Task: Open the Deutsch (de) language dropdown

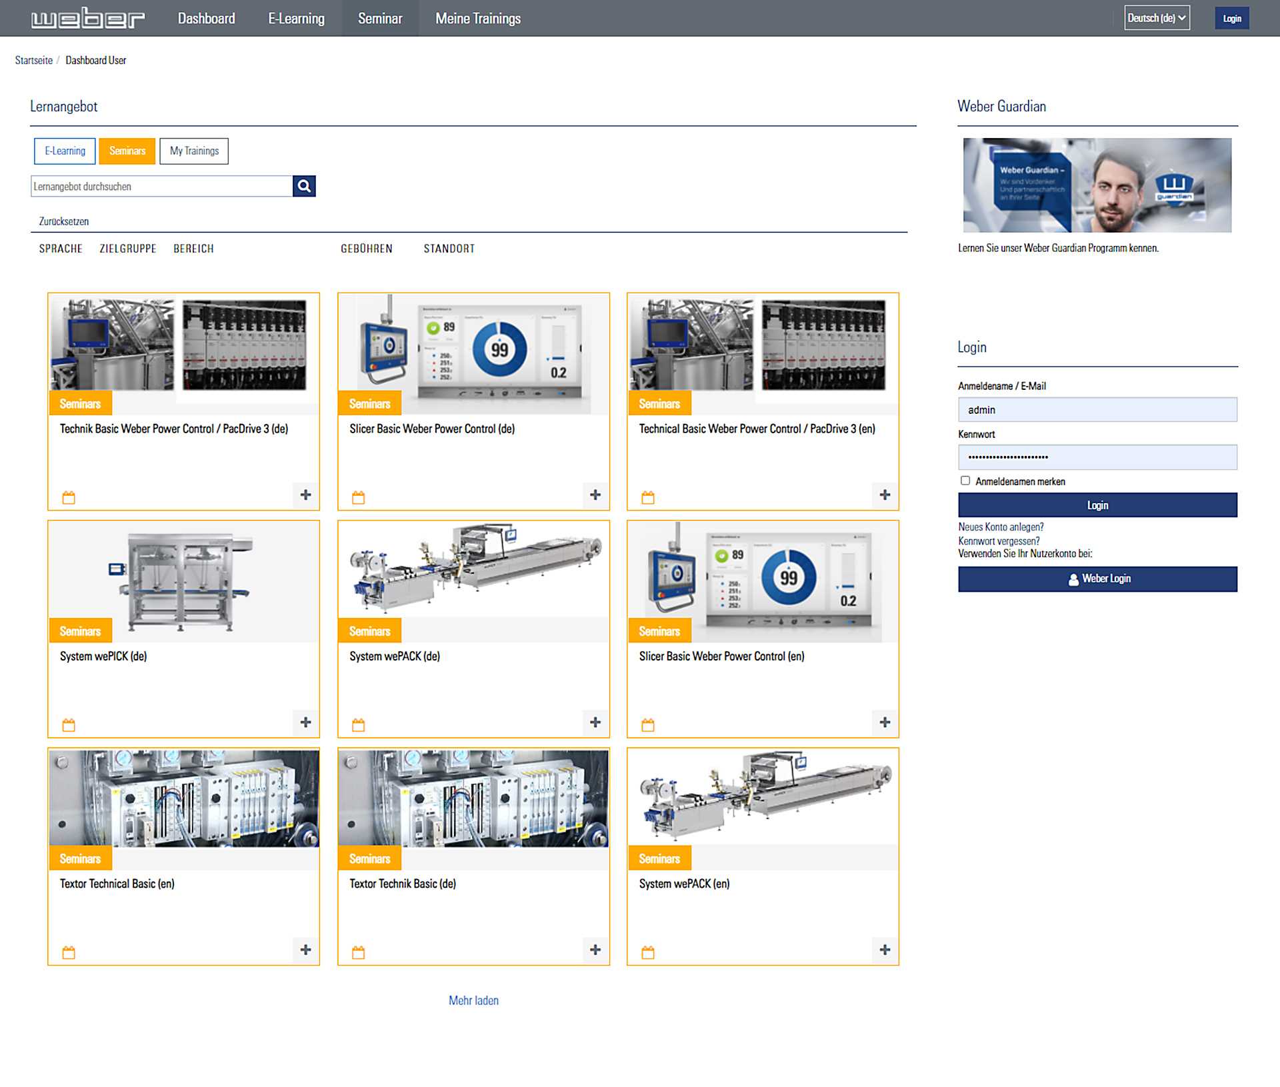Action: point(1157,18)
